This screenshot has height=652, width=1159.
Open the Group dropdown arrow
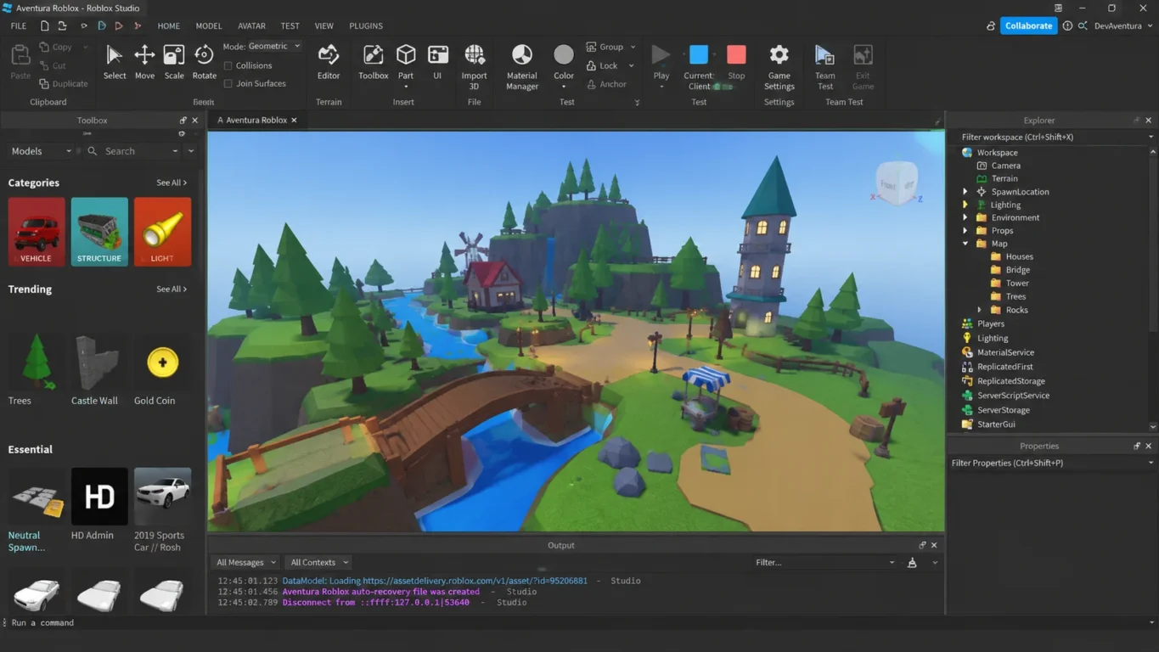[x=633, y=48]
